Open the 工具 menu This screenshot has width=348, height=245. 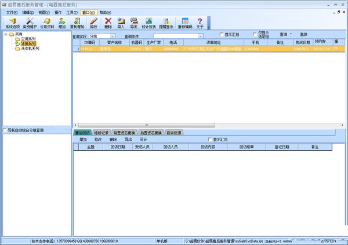click(71, 12)
